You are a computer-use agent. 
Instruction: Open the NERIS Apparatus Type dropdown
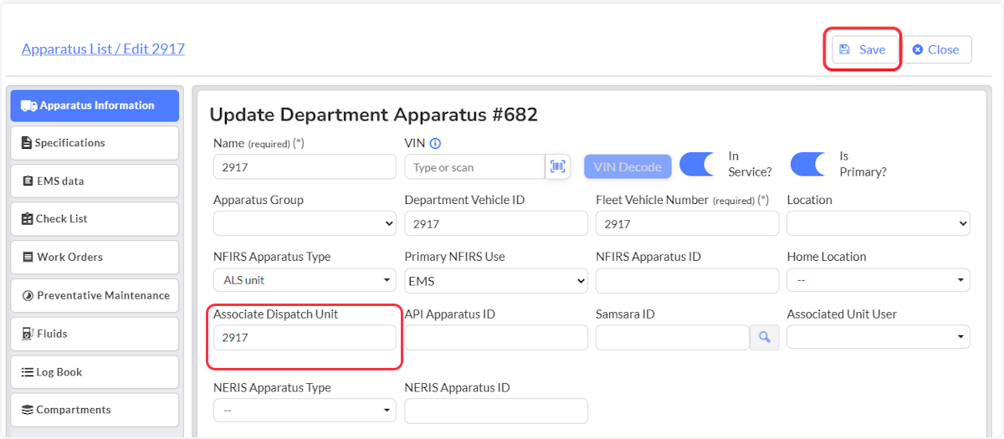tap(305, 411)
